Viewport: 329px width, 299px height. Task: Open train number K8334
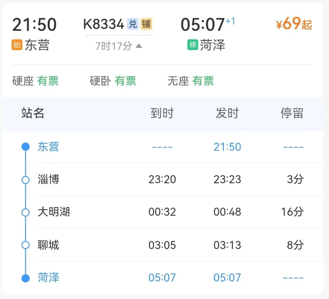click(x=104, y=24)
